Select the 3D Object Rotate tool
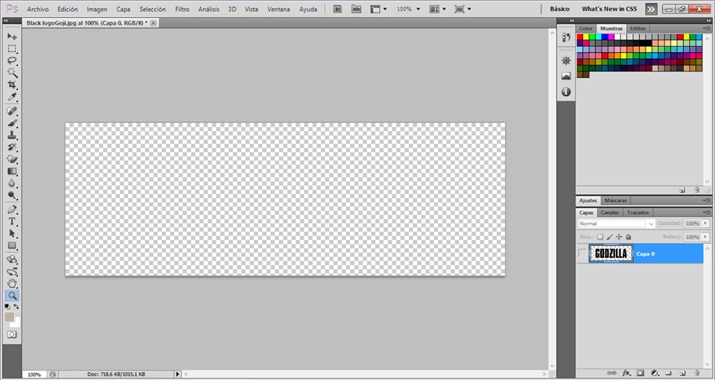715x380 pixels. [x=12, y=259]
